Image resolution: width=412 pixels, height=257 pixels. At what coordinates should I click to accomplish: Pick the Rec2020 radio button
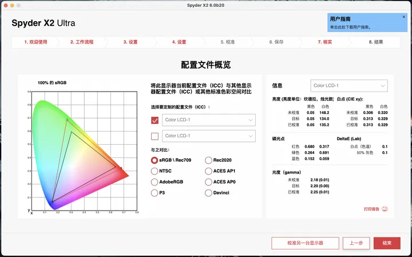(x=208, y=160)
